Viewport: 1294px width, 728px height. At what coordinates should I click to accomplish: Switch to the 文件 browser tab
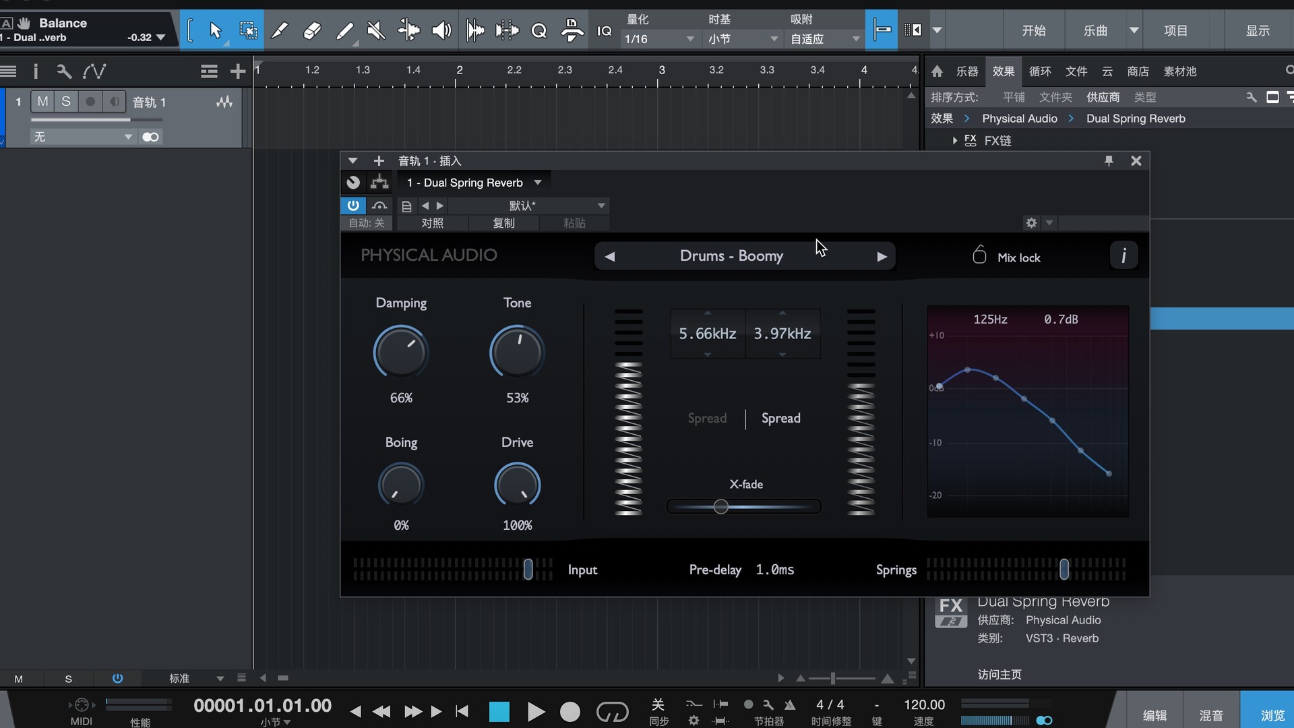click(1076, 71)
